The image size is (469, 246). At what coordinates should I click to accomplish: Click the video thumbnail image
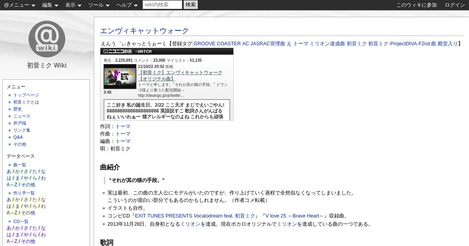(x=120, y=77)
